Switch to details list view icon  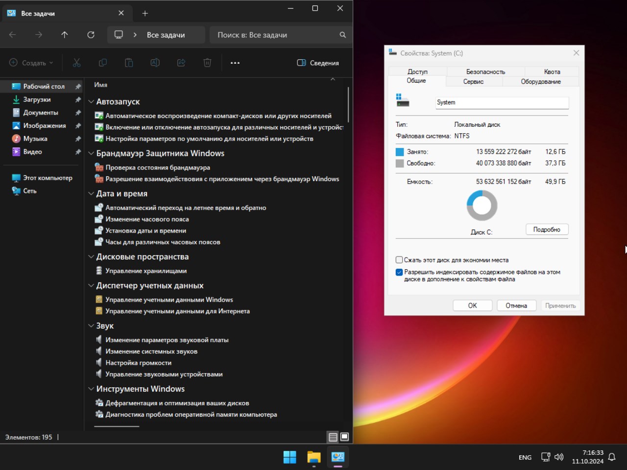pos(333,437)
